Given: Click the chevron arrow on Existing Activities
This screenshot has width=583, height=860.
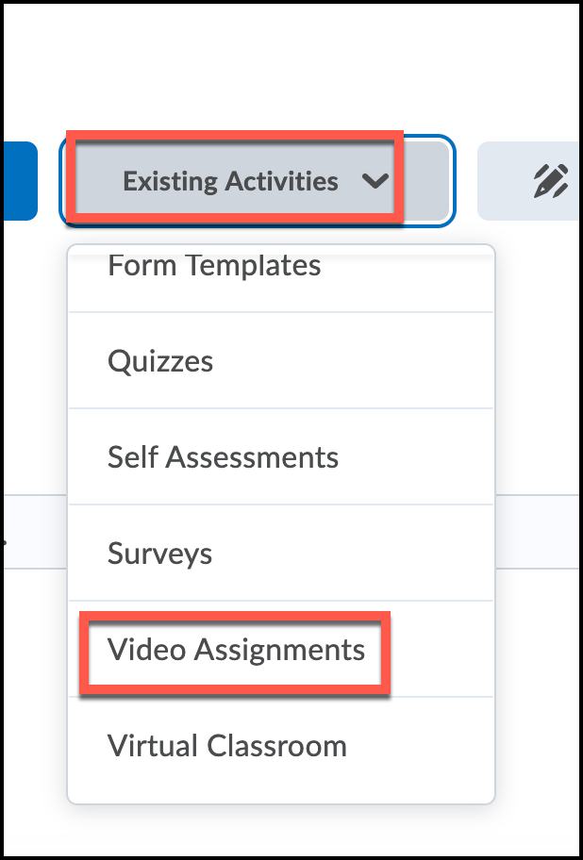Looking at the screenshot, I should click(375, 181).
